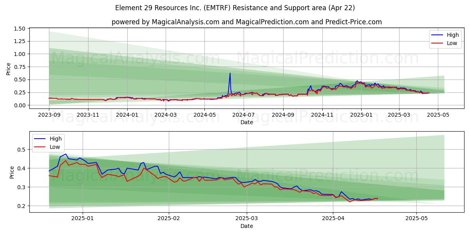The image size is (470, 235).
Task: Click the top chart 'Price' axis label
Action: [9, 69]
